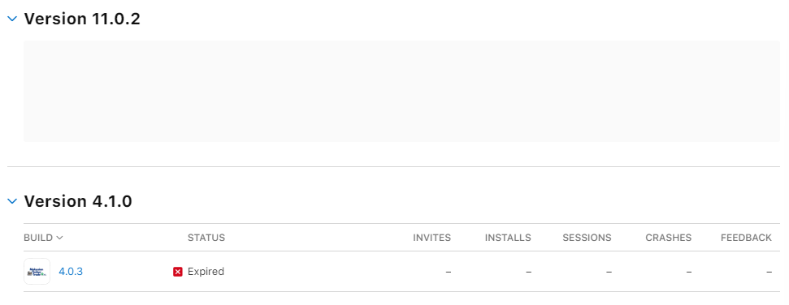Click the sort arrow beside BUILD
789x305 pixels.
pos(59,238)
